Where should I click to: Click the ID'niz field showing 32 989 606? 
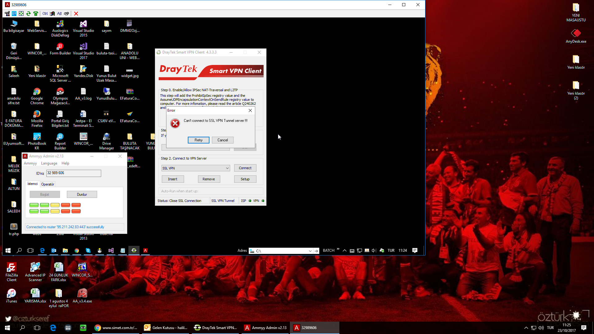click(74, 173)
